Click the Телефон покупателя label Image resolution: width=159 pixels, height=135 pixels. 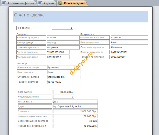click(95, 57)
